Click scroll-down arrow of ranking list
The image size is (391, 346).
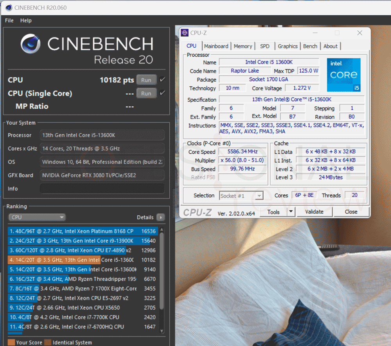(161, 331)
